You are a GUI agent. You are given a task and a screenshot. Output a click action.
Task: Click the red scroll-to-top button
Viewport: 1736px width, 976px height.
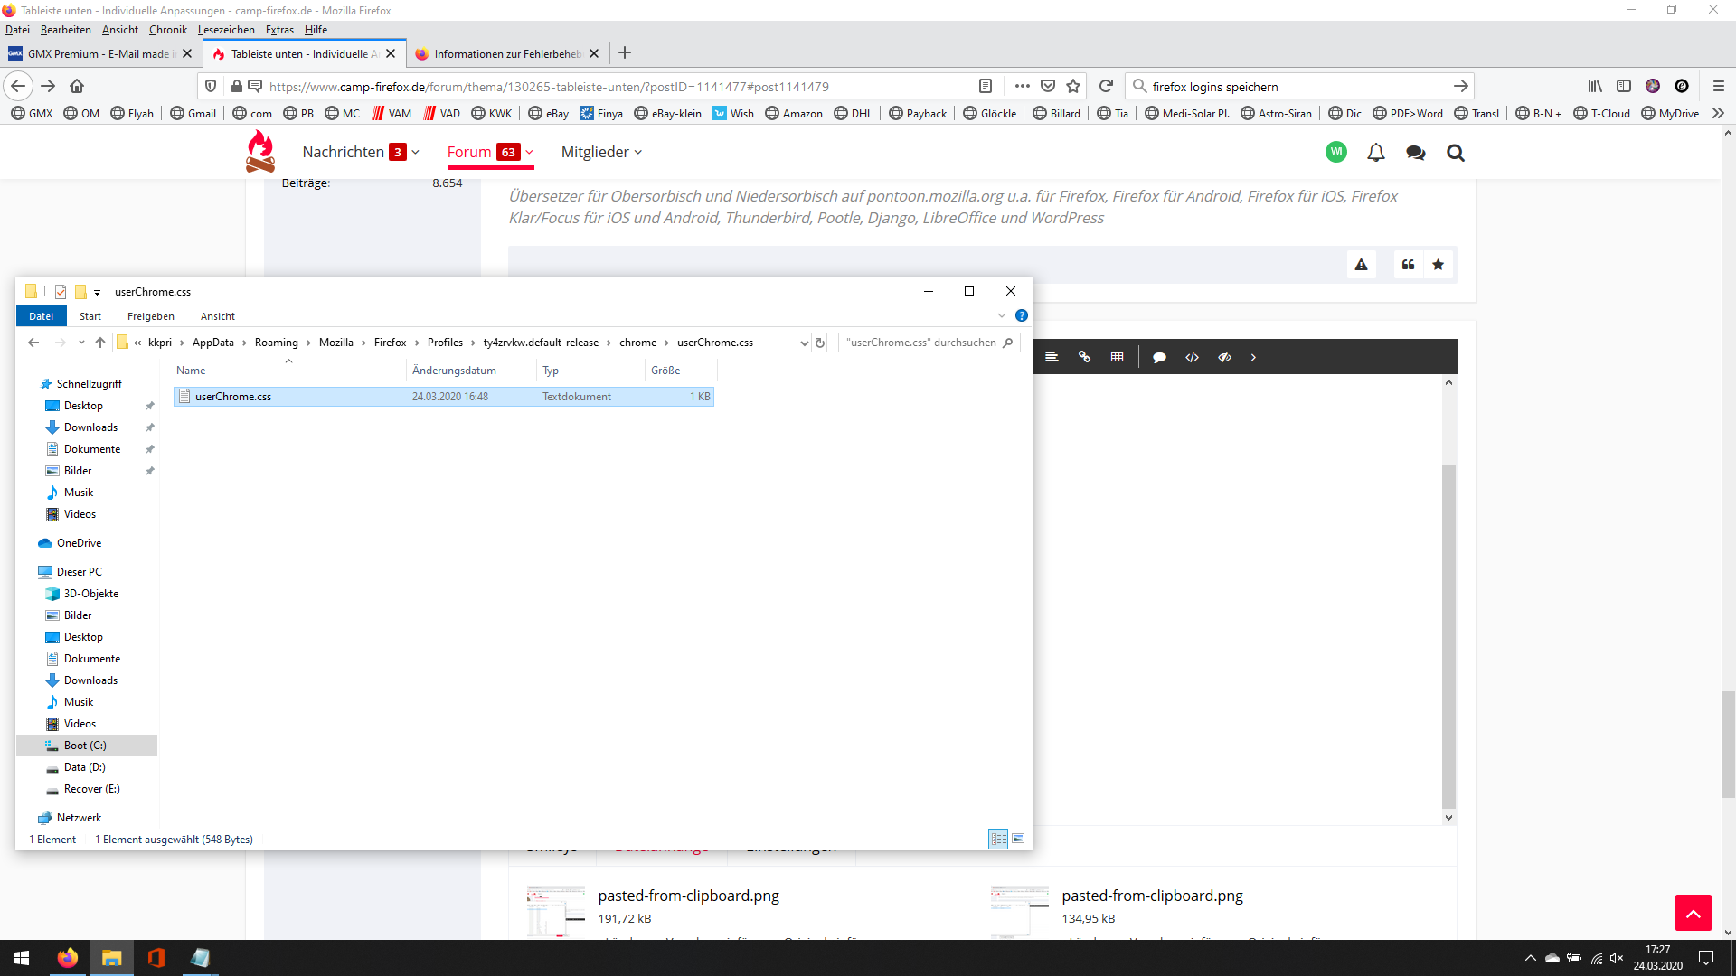coord(1693,913)
